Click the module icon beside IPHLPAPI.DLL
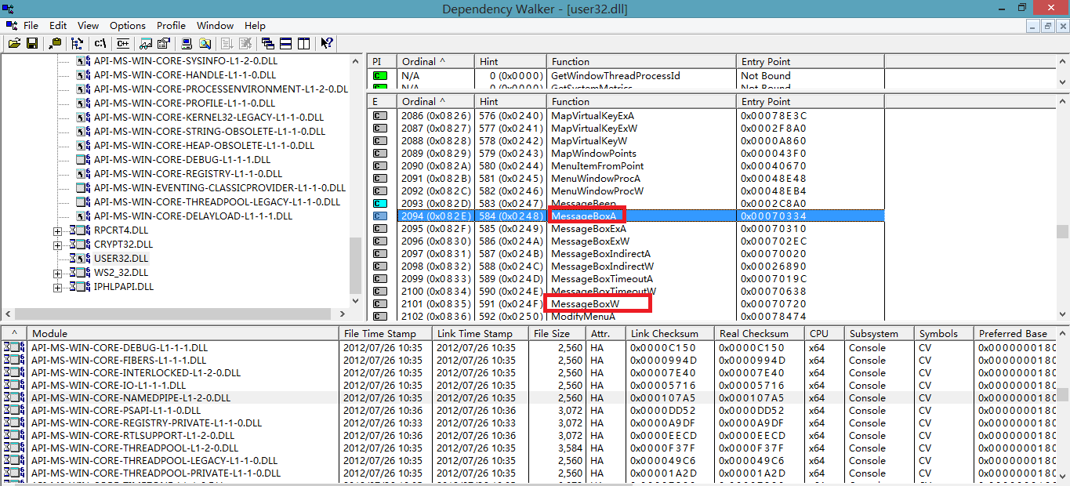This screenshot has height=486, width=1070. pyautogui.click(x=79, y=287)
